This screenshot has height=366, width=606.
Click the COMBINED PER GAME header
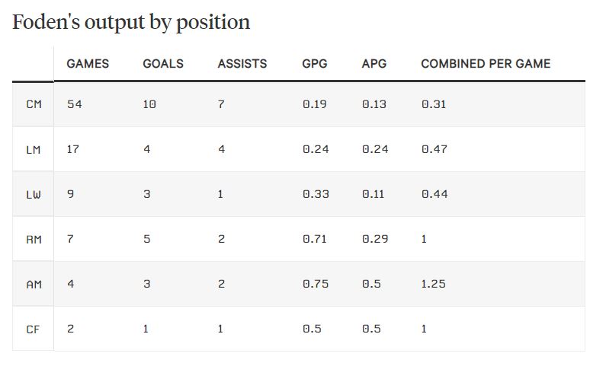coord(486,64)
